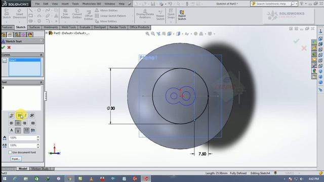324x182 pixels.
Task: Click the Zoom to Area view icon
Action: 153,34
